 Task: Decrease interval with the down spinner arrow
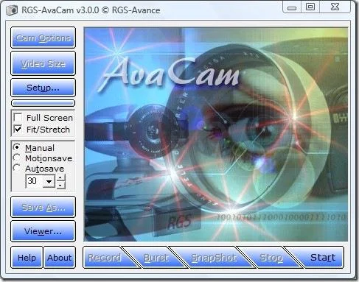click(x=60, y=185)
